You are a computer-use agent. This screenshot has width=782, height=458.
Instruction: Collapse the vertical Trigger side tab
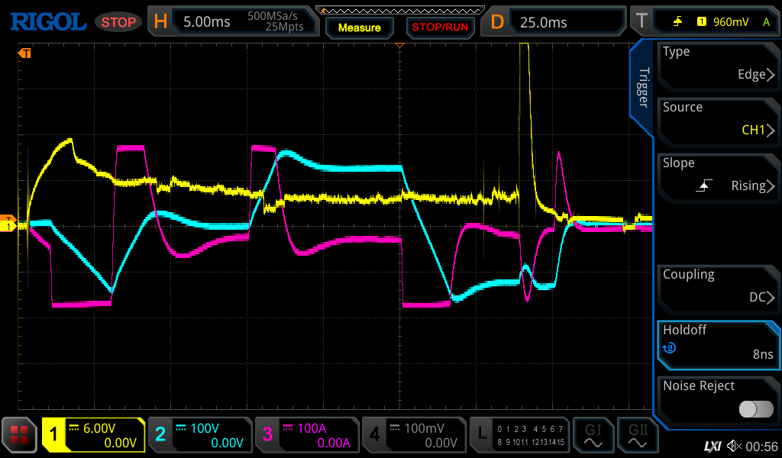(x=642, y=88)
